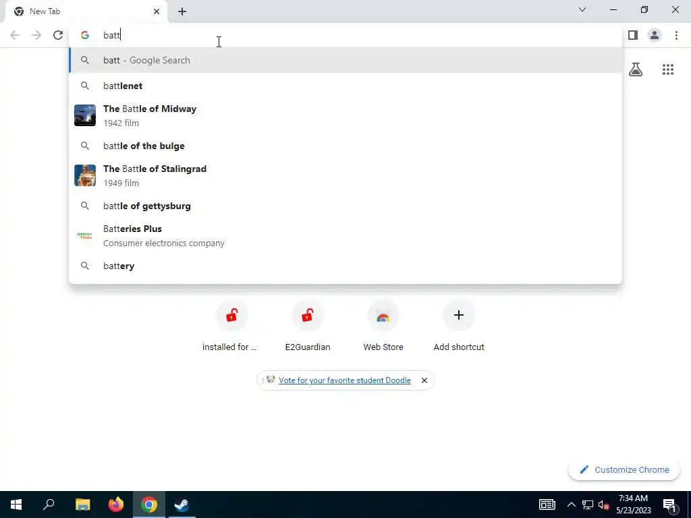Click the search icon beside 'battery'

[x=84, y=266]
